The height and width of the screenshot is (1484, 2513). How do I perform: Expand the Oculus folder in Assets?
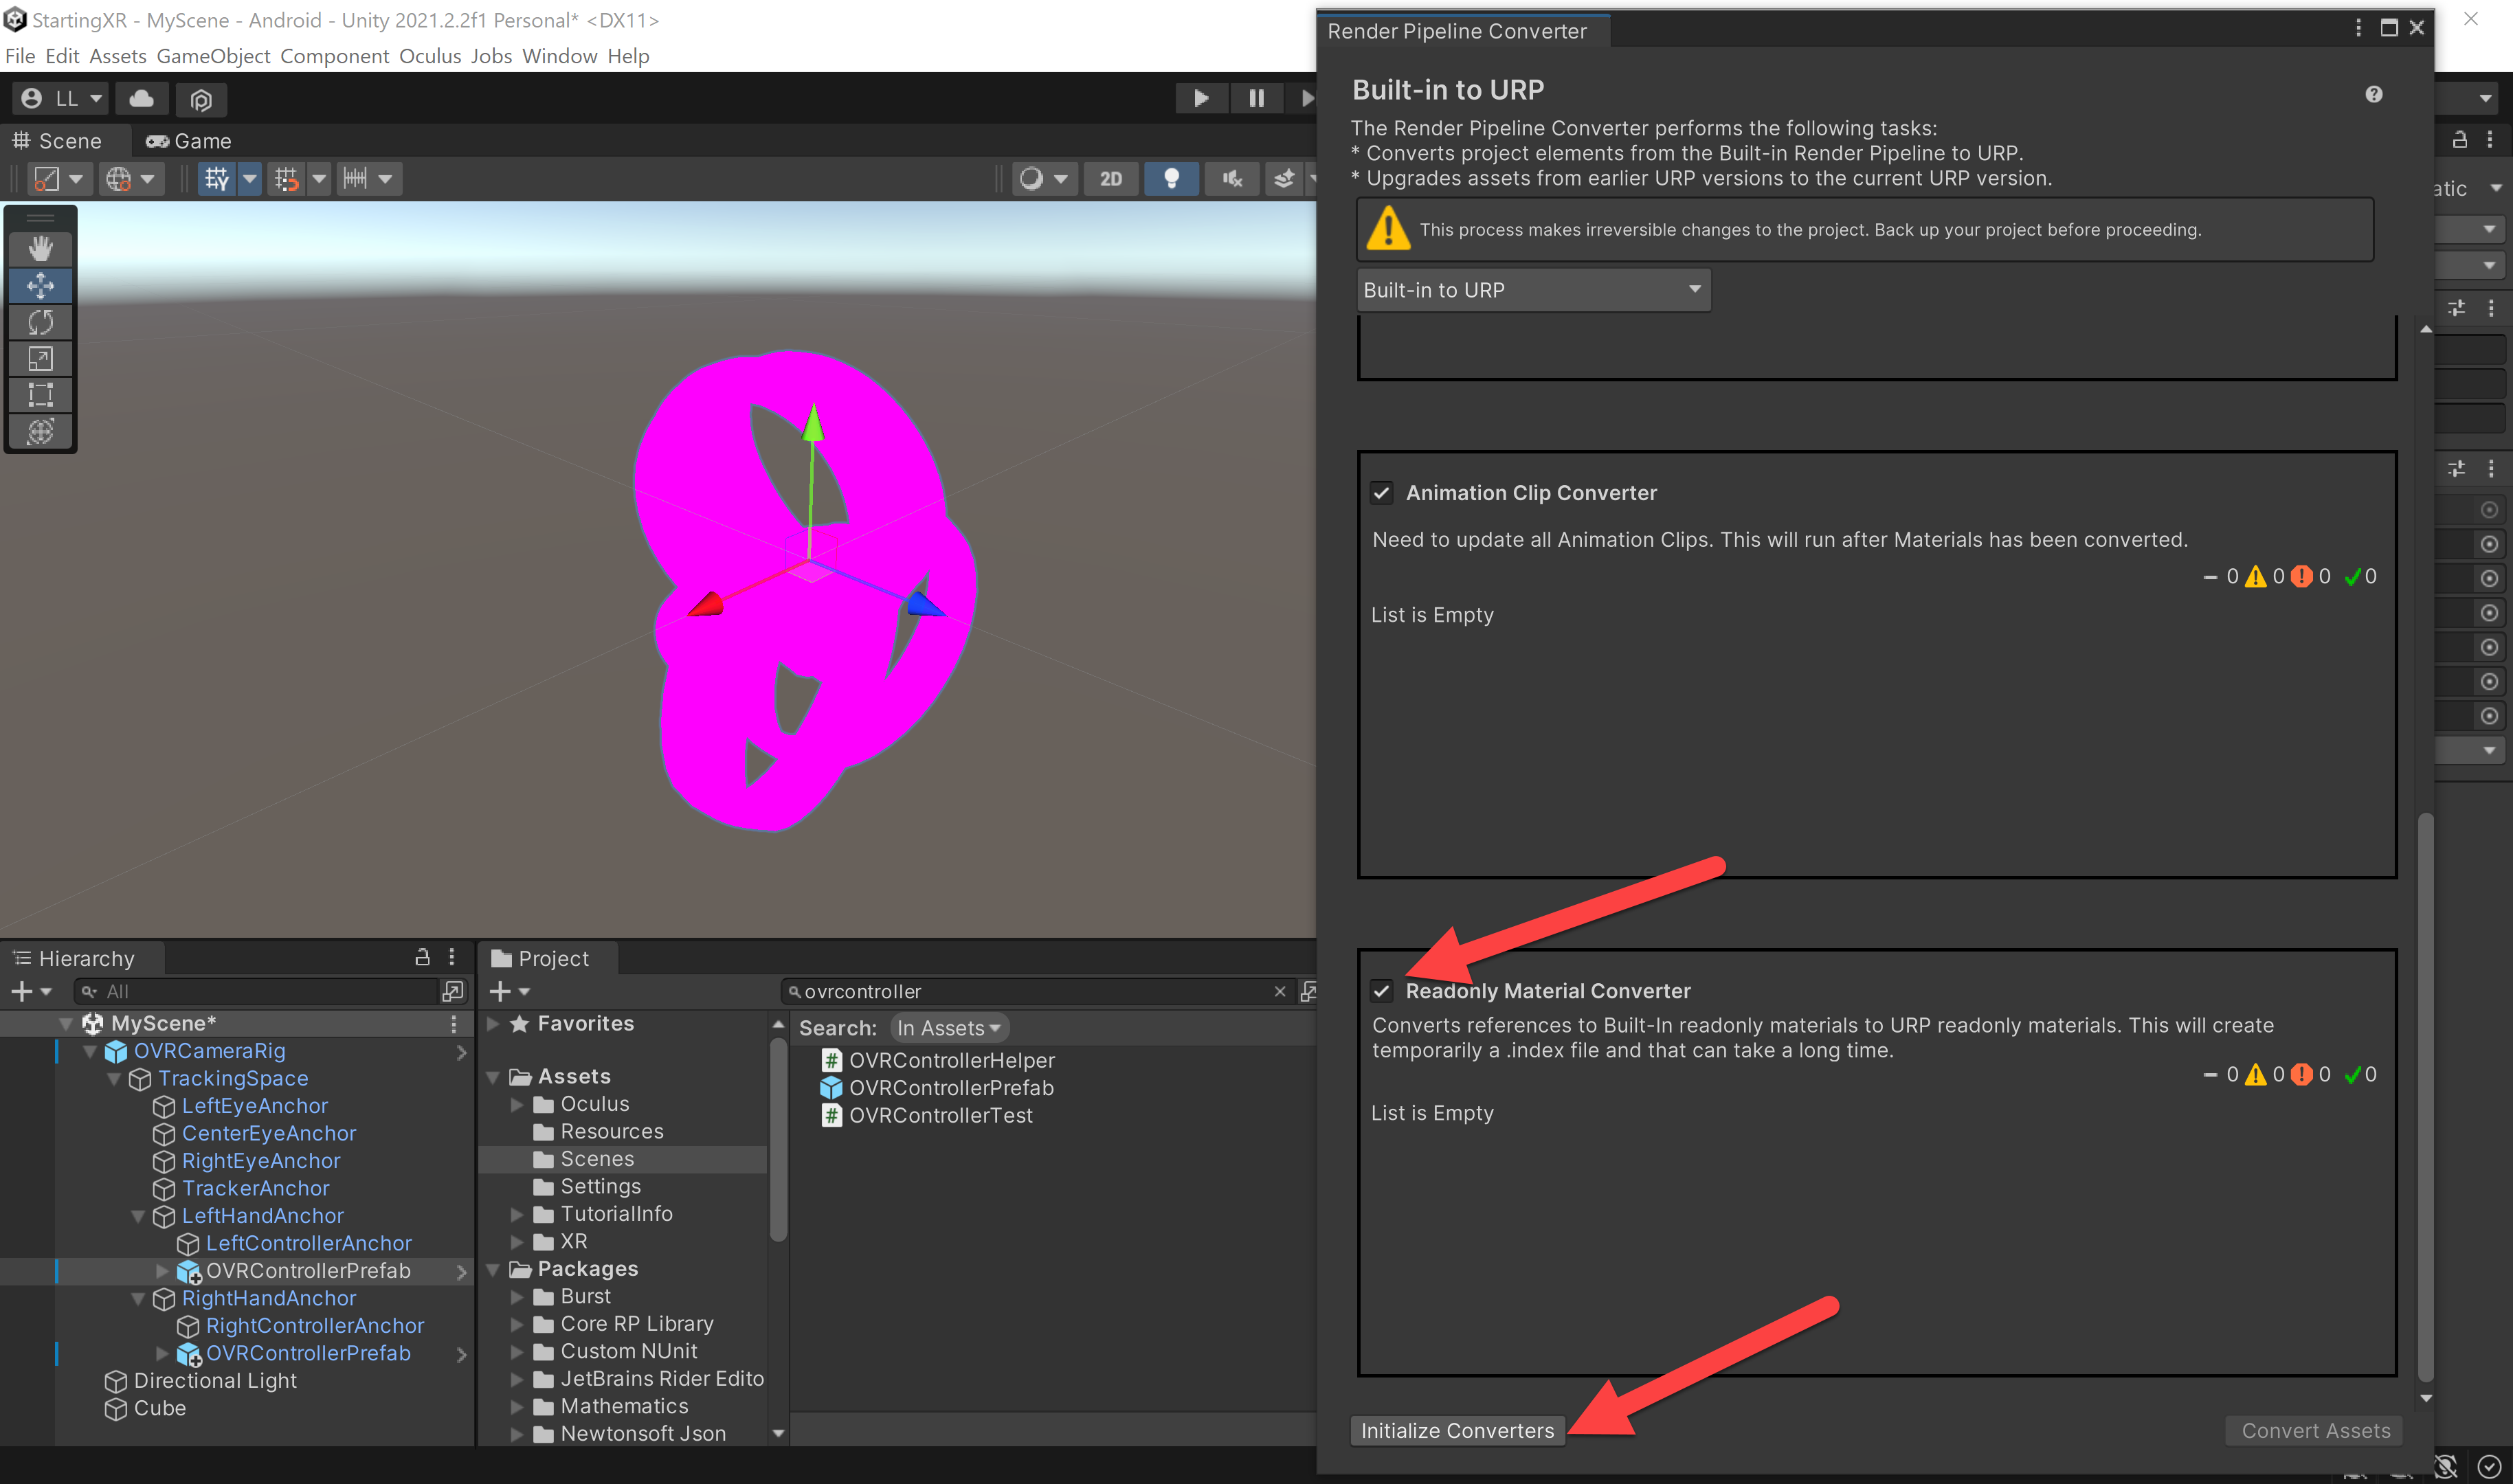(517, 1104)
